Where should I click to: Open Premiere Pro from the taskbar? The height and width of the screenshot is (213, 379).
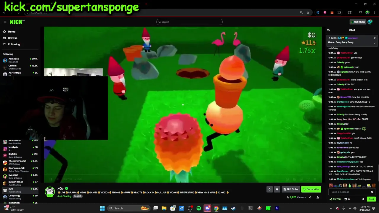277,208
